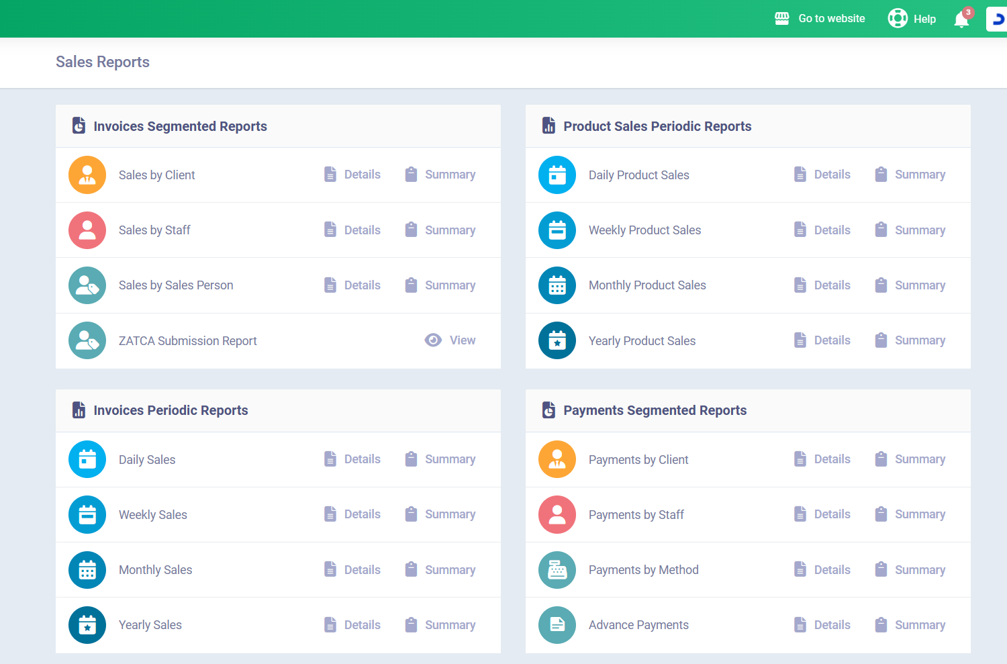View the ZATCA Submission Report
The image size is (1007, 664).
tap(450, 340)
